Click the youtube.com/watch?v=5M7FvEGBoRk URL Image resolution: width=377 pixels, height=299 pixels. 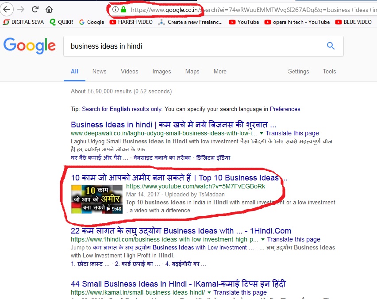[196, 186]
